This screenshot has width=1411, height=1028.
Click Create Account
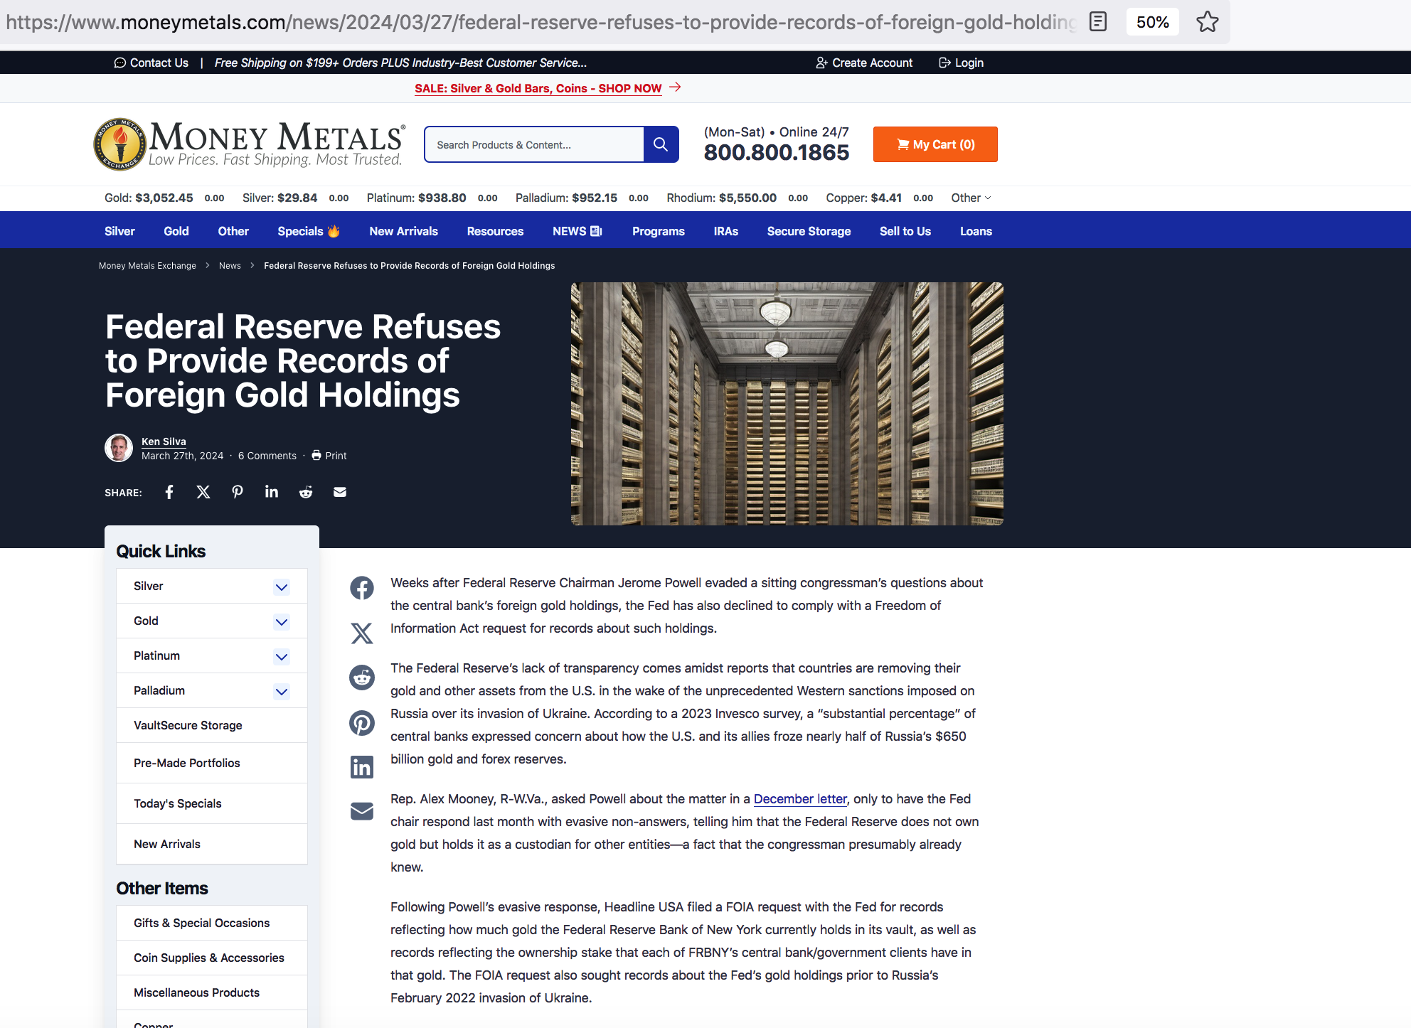[x=864, y=63]
